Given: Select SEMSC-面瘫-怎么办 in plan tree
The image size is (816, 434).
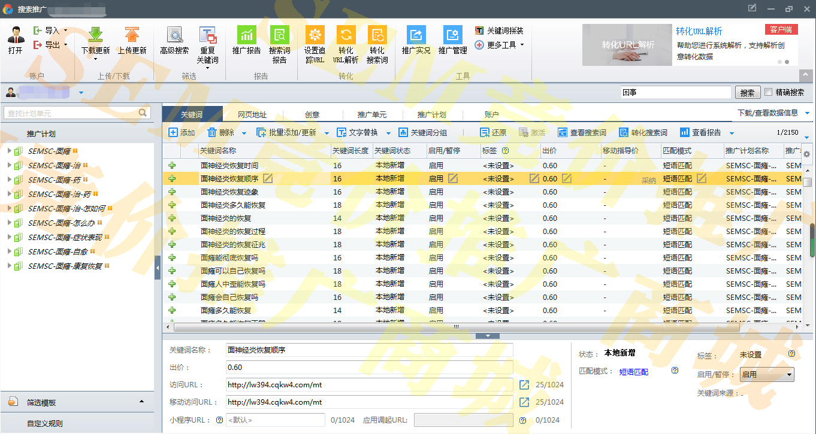Looking at the screenshot, I should [x=62, y=223].
